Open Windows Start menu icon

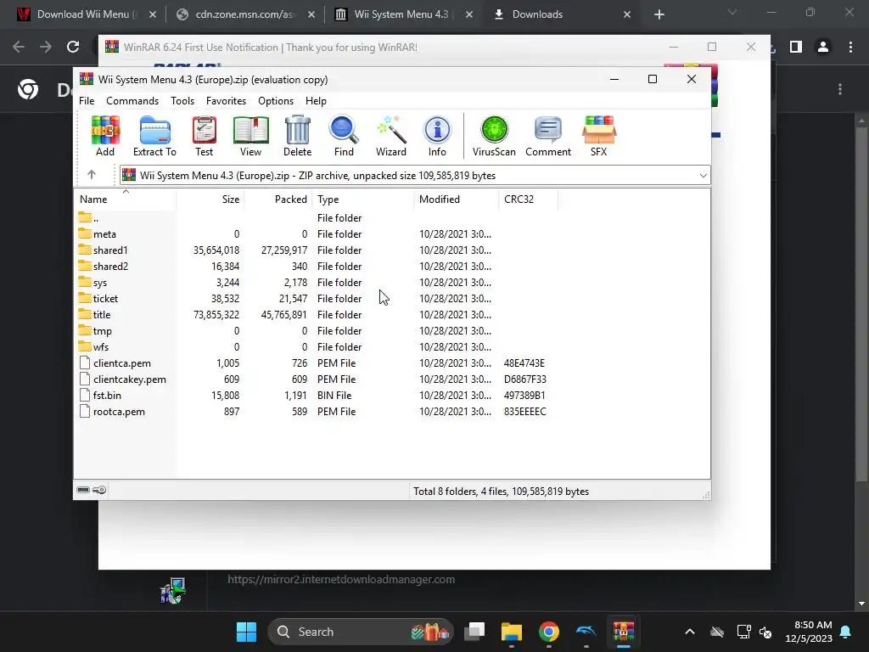[x=246, y=632]
